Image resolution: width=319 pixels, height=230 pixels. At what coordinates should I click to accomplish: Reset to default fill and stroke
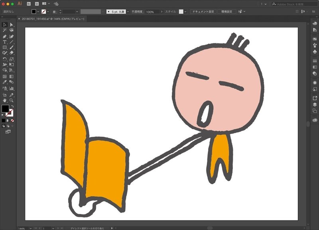coord(3,115)
